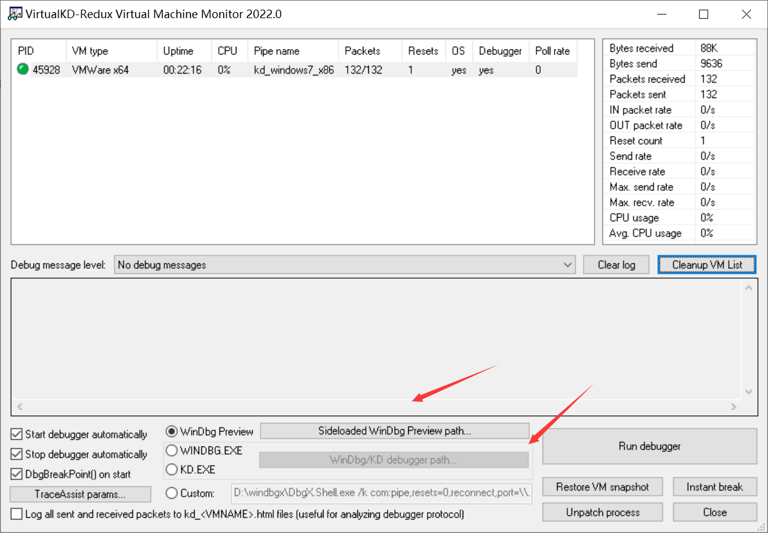The height and width of the screenshot is (533, 768).
Task: Click the Clear log button
Action: [616, 265]
